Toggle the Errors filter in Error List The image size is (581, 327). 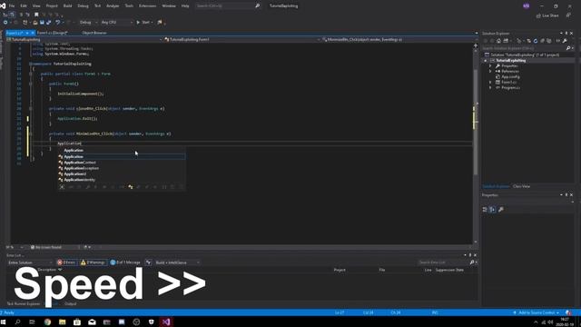click(66, 263)
